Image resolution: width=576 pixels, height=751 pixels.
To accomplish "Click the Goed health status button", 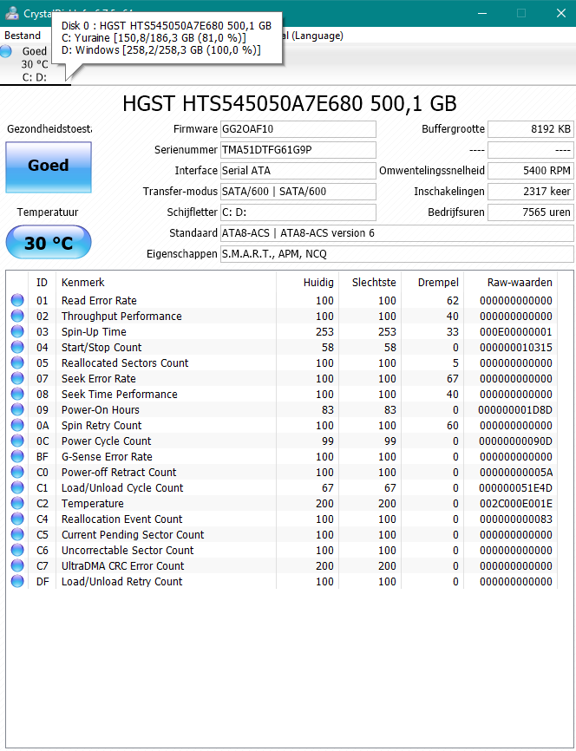I will click(49, 167).
